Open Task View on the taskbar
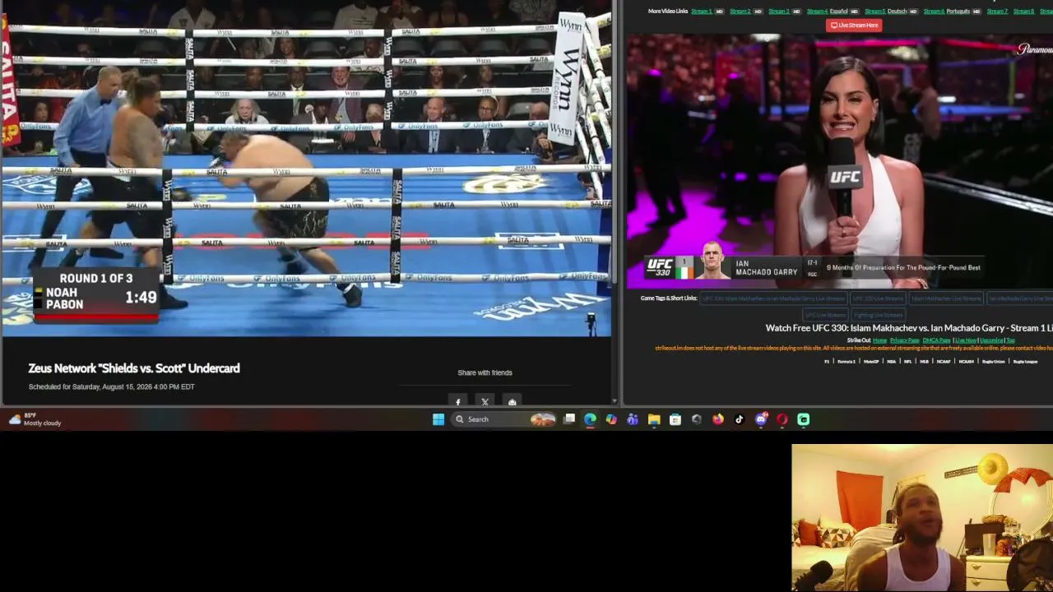The width and height of the screenshot is (1053, 592). point(569,419)
